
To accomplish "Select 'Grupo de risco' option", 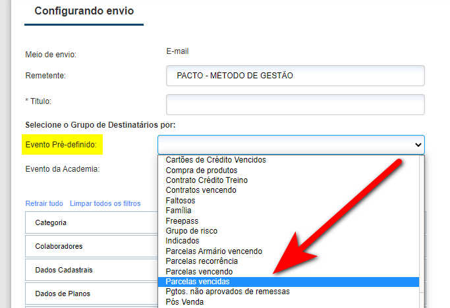I will (191, 231).
